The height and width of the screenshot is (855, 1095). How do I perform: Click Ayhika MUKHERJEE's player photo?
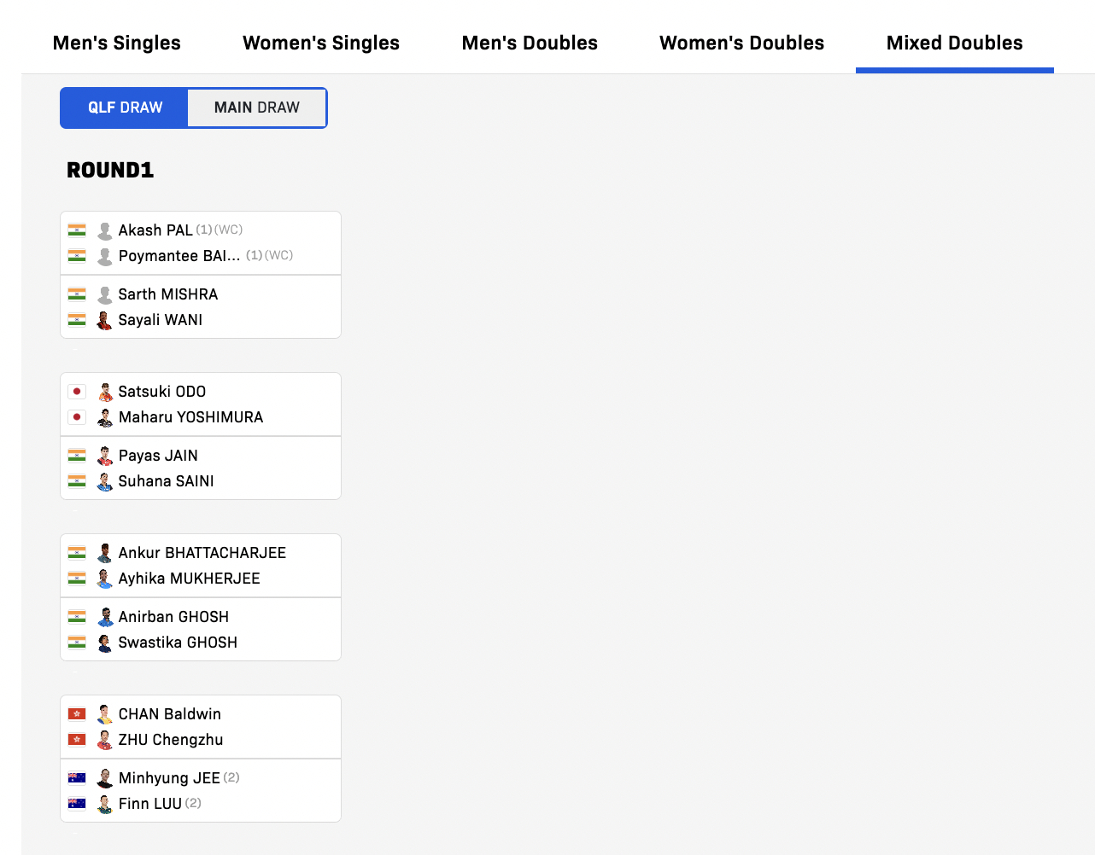click(x=105, y=579)
